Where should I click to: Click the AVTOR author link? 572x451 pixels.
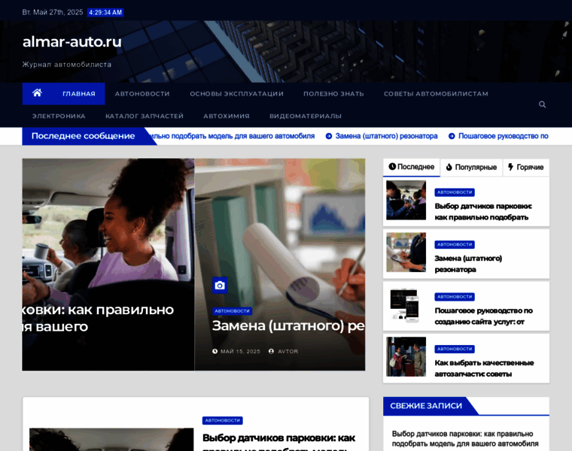tap(288, 351)
